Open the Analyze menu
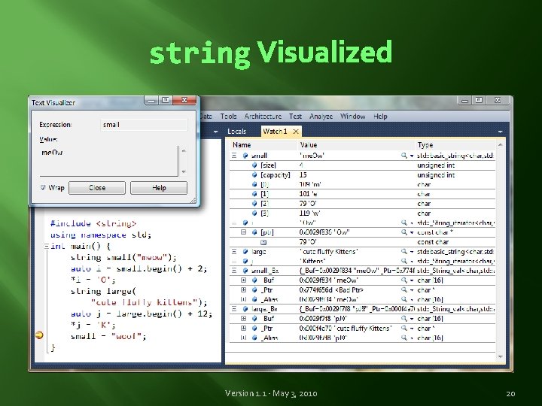The image size is (542, 406). click(321, 117)
